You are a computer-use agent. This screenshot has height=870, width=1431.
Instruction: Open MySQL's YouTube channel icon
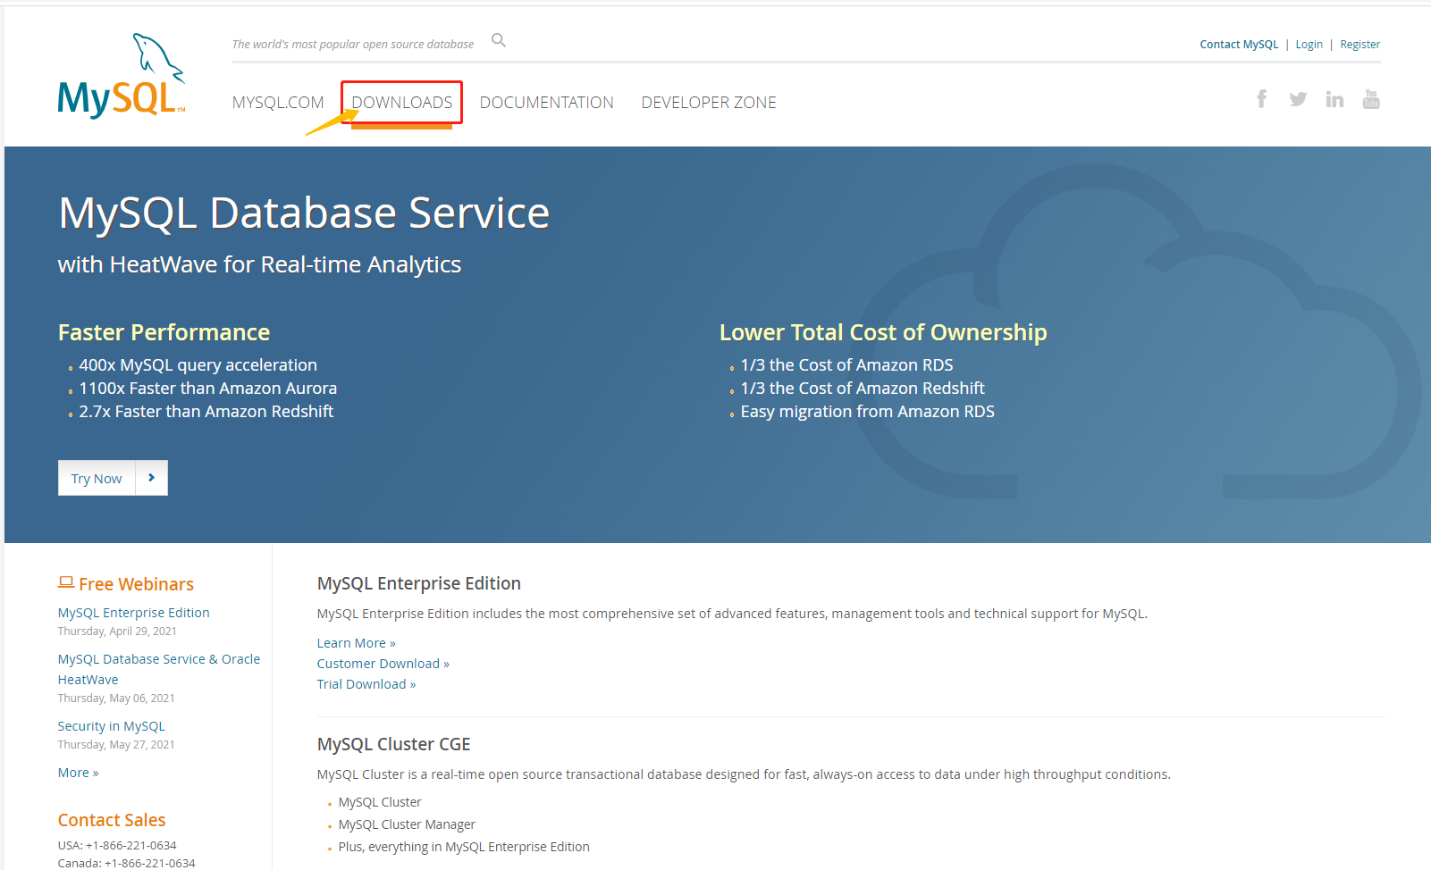(1371, 99)
